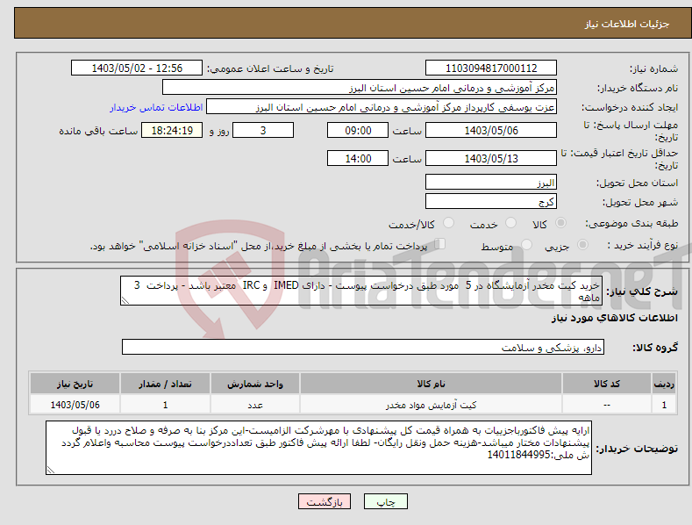This screenshot has height=525, width=692.
Task: Click the response deadline date 1403/05/06 field
Action: click(491, 130)
